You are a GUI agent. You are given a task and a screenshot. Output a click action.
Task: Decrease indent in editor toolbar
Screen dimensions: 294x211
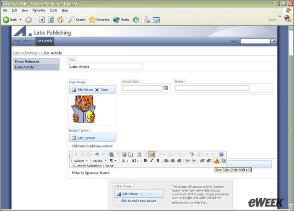[x=202, y=161]
